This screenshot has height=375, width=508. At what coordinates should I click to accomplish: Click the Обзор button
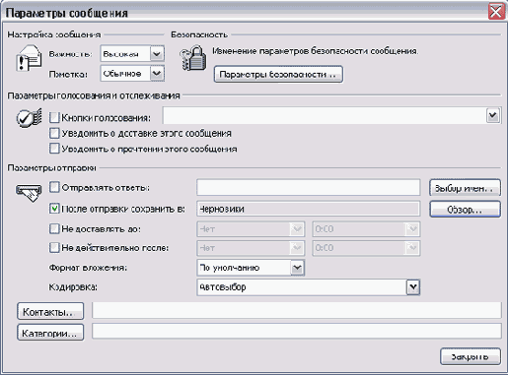[x=465, y=210]
